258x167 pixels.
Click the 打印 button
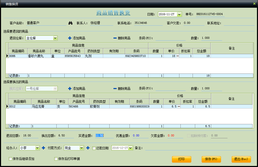tap(181, 159)
